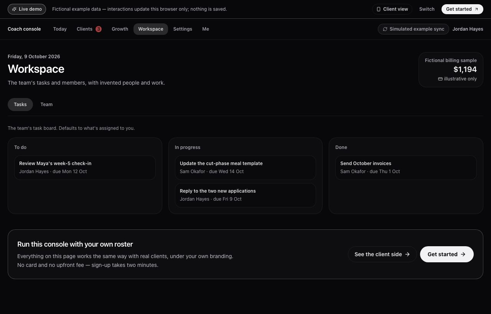Click the Run this console with your own roster heading
This screenshot has height=314, width=491.
point(75,244)
